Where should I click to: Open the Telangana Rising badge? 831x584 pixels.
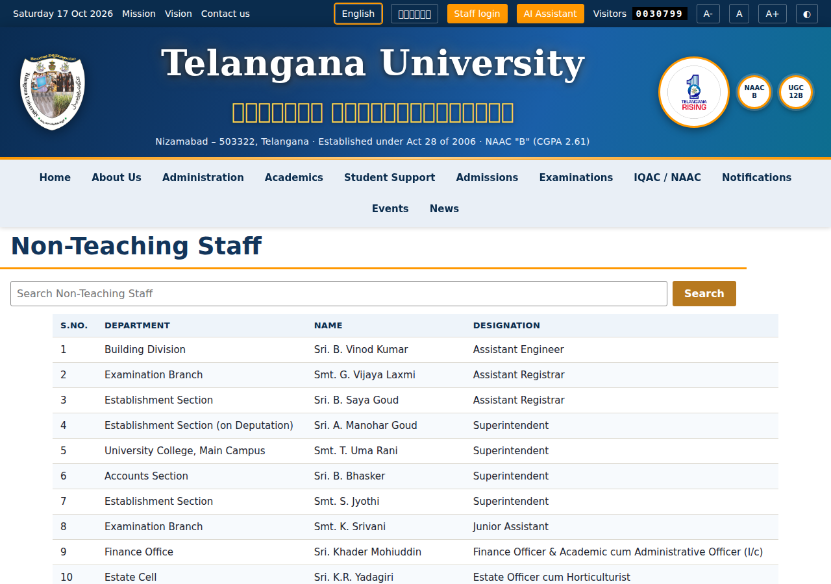click(x=694, y=92)
